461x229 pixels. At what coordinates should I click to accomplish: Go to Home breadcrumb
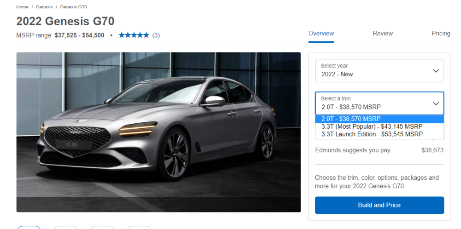[x=22, y=7]
